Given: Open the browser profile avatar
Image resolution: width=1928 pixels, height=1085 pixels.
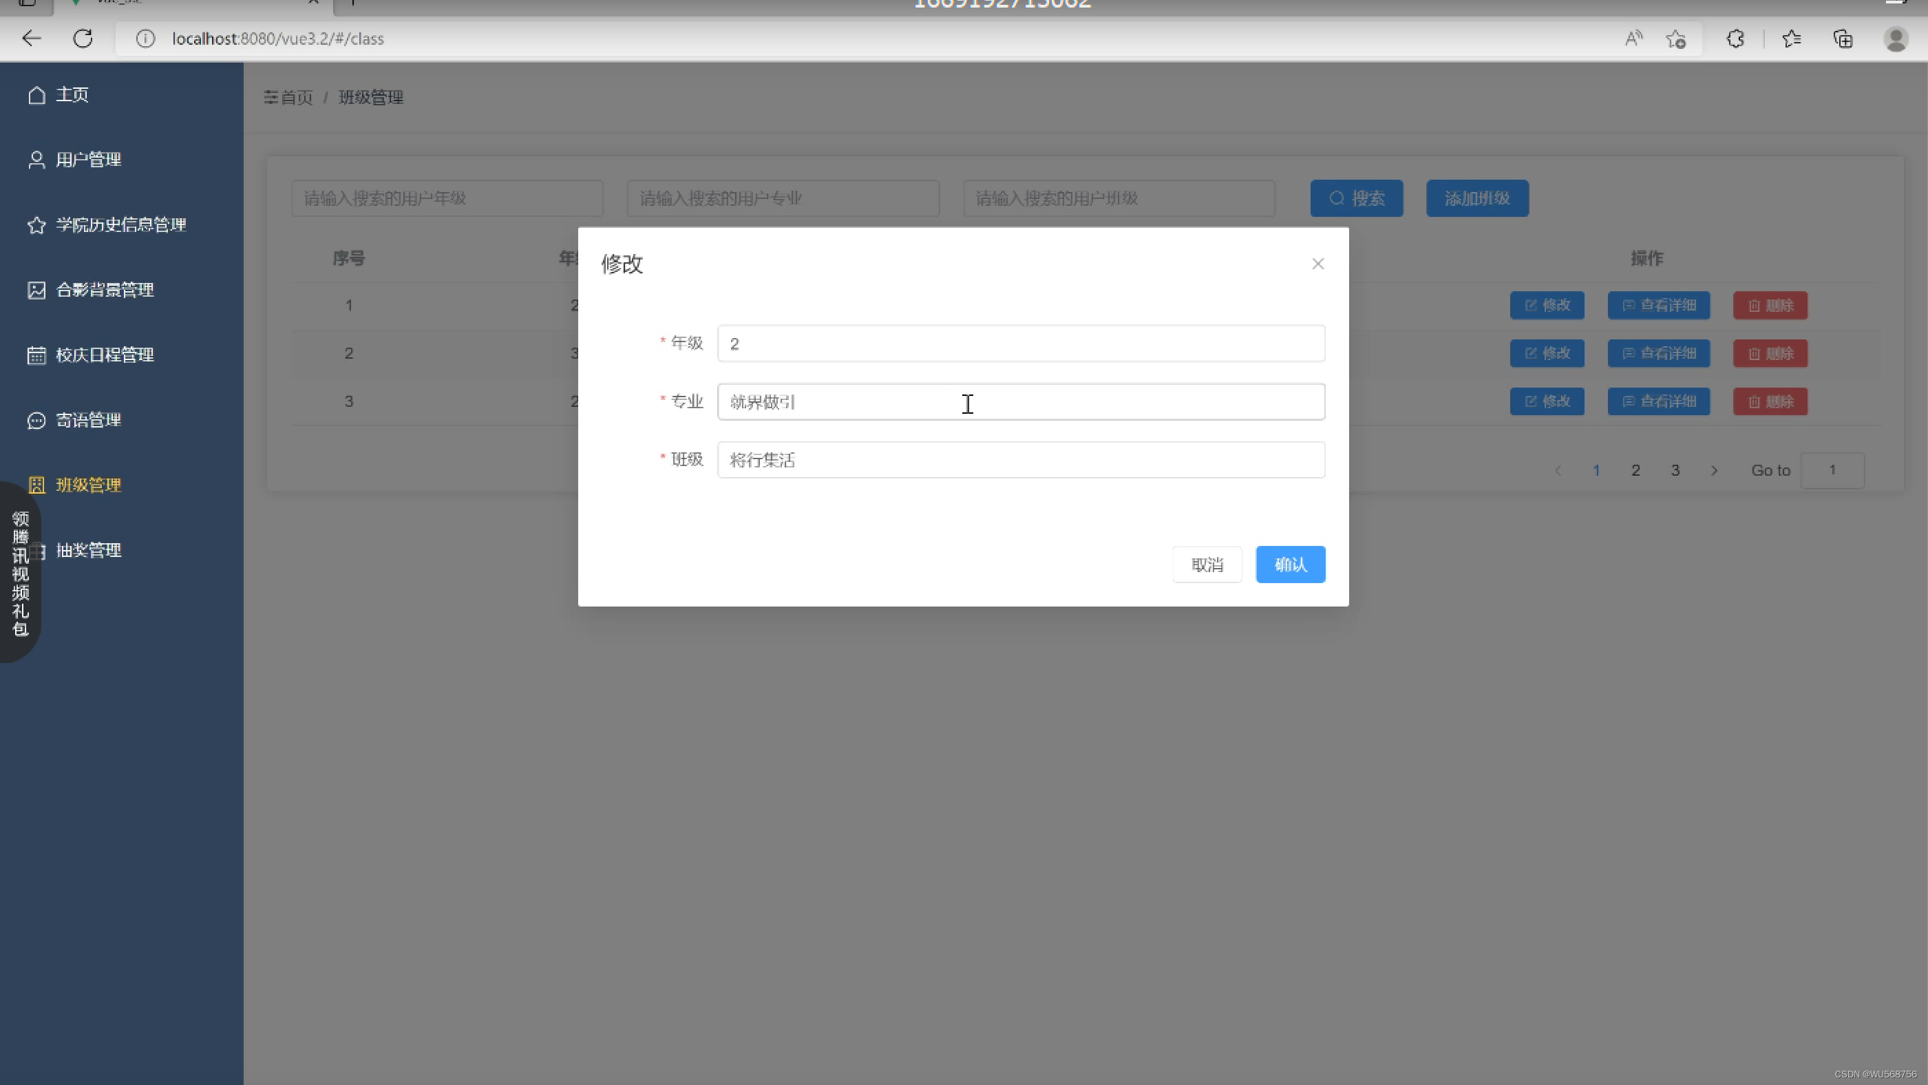Looking at the screenshot, I should pyautogui.click(x=1896, y=39).
